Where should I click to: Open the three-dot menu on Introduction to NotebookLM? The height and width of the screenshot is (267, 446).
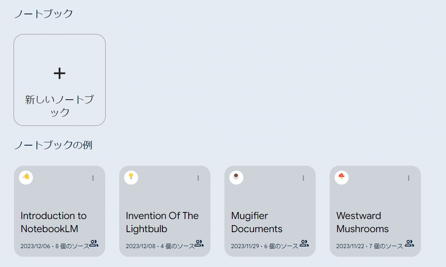(93, 178)
